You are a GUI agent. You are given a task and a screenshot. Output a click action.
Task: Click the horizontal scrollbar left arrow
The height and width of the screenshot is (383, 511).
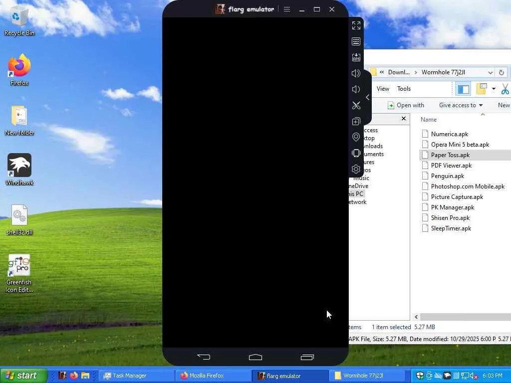point(416,317)
